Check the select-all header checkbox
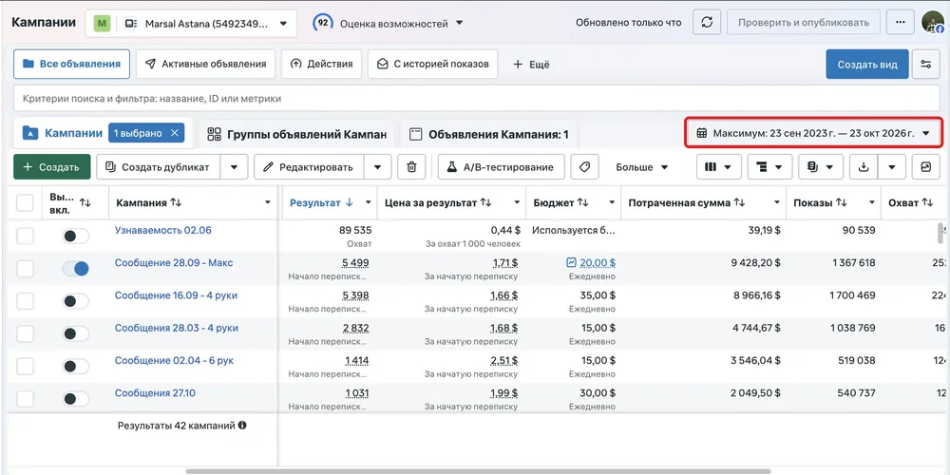Viewport: 950px width, 475px height. (25, 203)
